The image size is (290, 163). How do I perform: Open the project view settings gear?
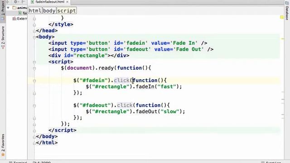15,2
